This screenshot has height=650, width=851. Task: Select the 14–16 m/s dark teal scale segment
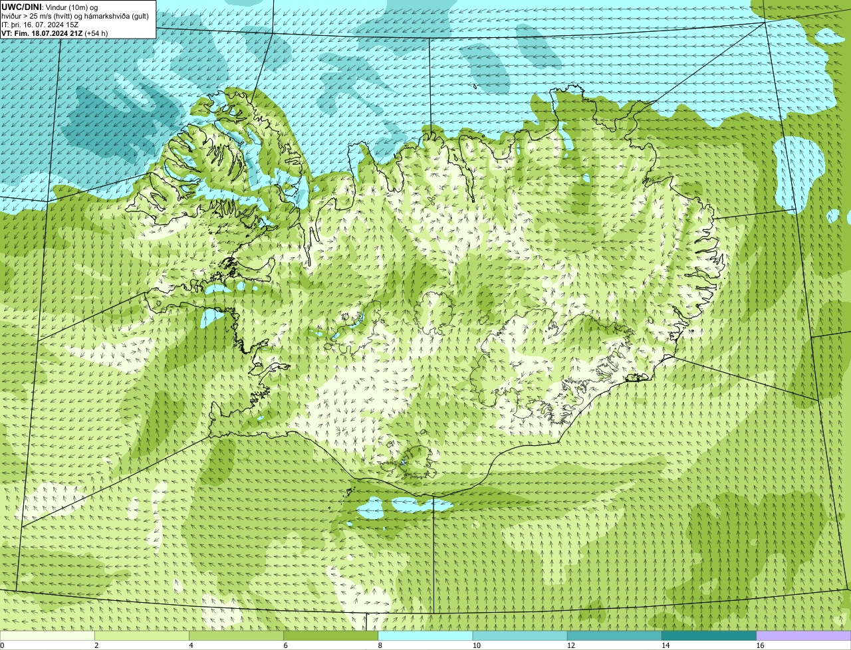coord(709,636)
